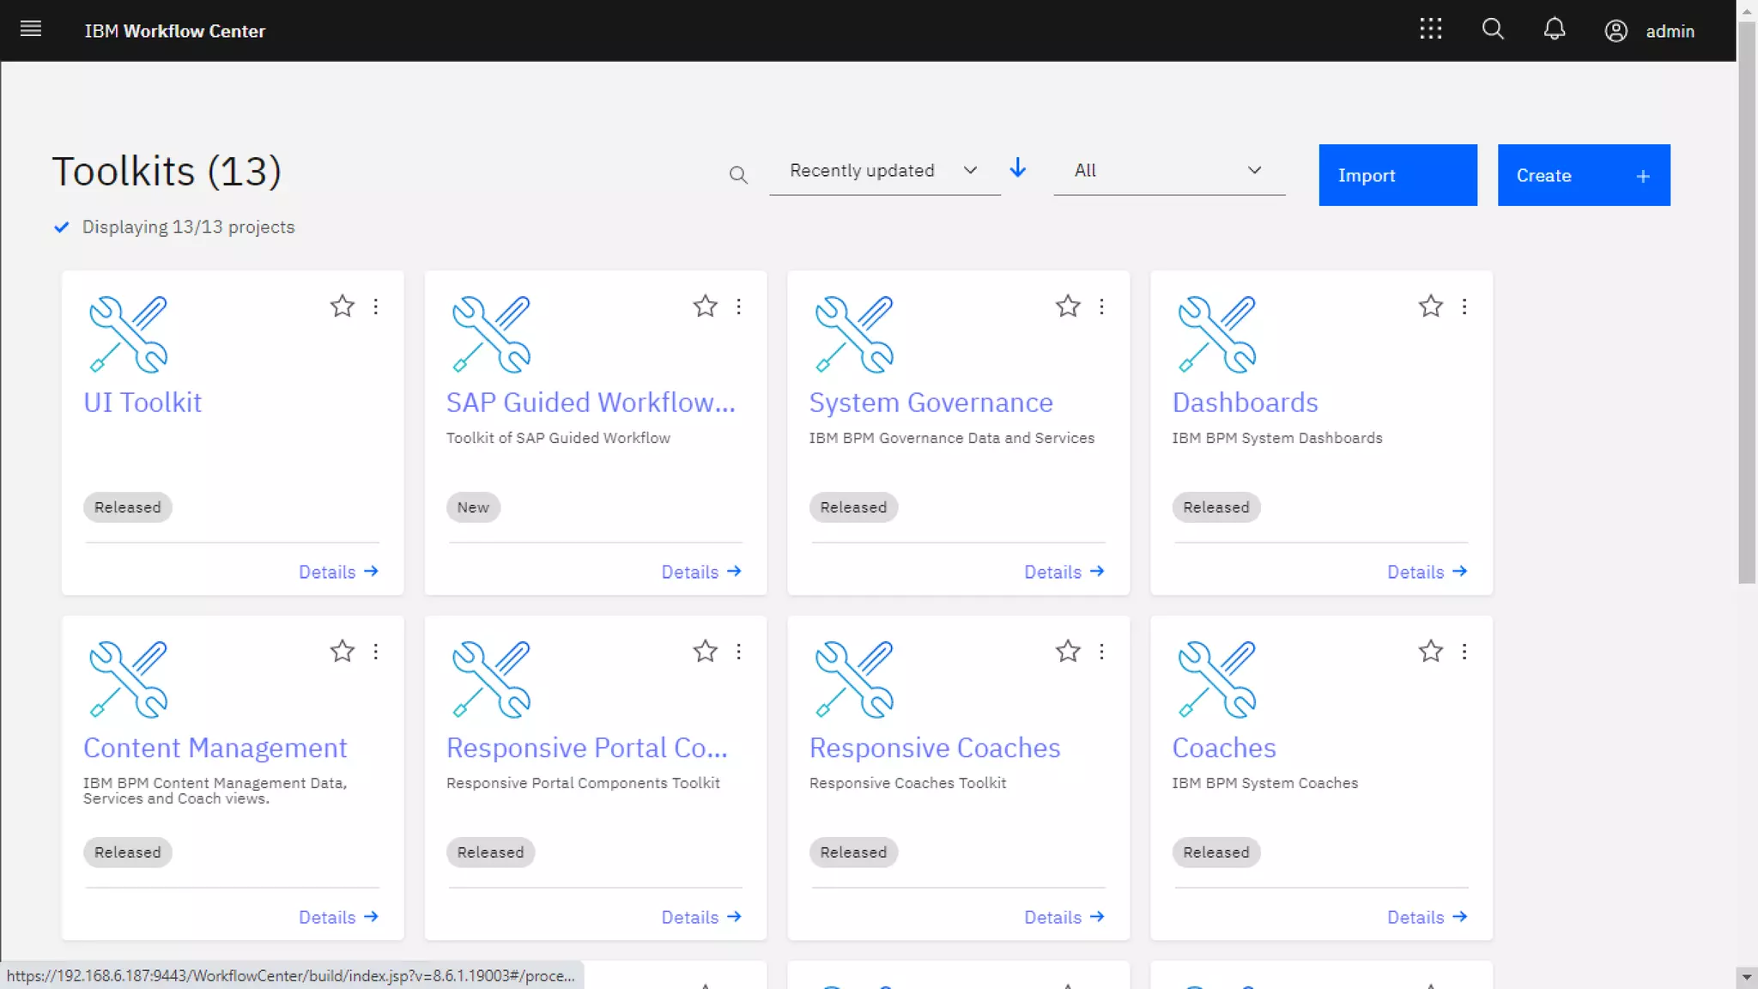Favorite the UI Toolkit with star
Screen dimensions: 1758x989
[x=342, y=306]
